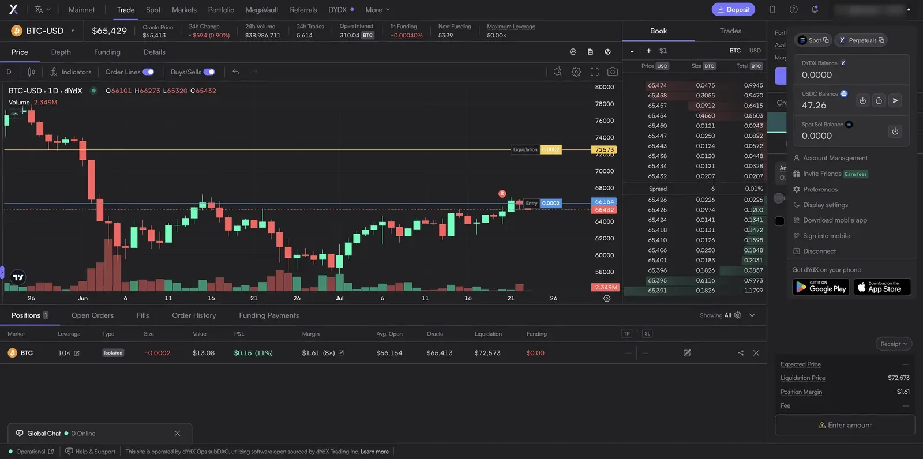Image resolution: width=923 pixels, height=459 pixels.
Task: Open the mobile device icon in header
Action: [x=772, y=9]
